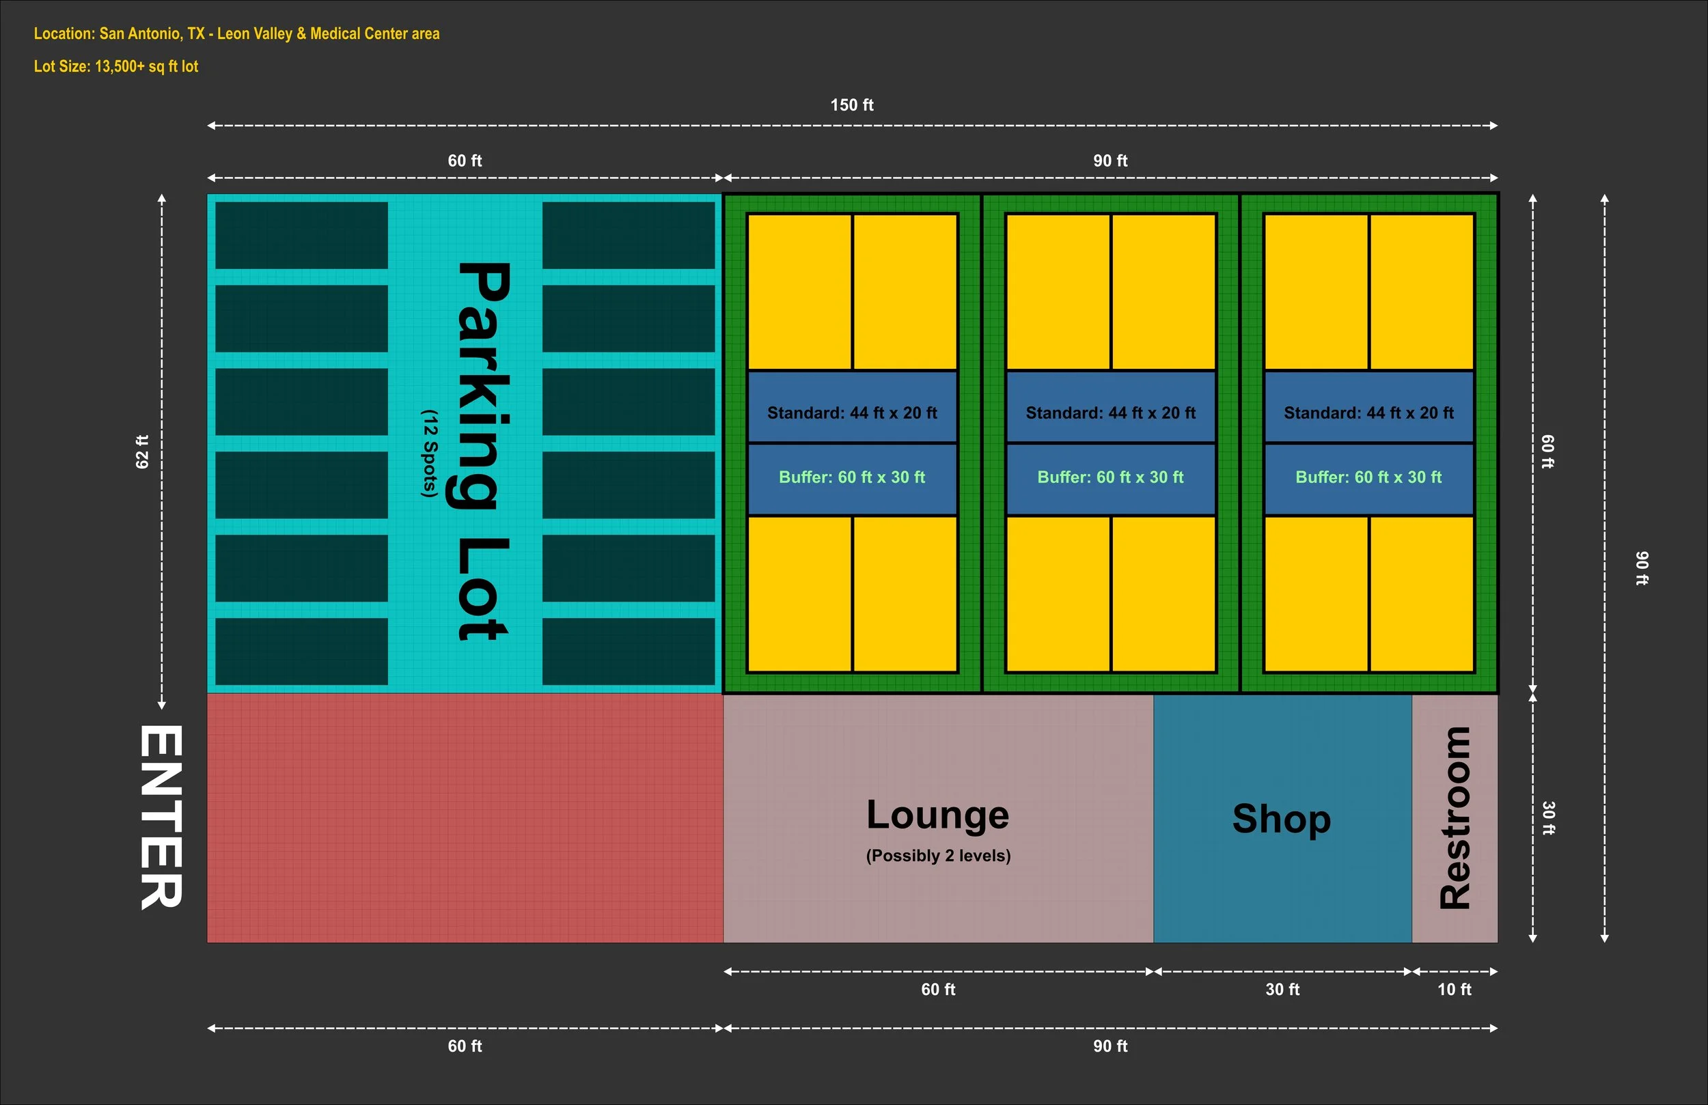Click the Lounge area label
This screenshot has width=1708, height=1105.
tap(937, 815)
